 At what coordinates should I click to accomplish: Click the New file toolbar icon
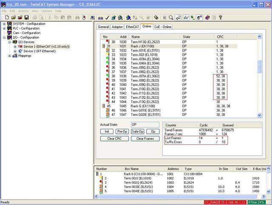(x=7, y=17)
